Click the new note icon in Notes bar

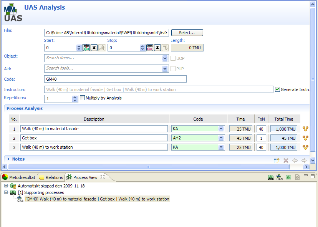coord(276,161)
